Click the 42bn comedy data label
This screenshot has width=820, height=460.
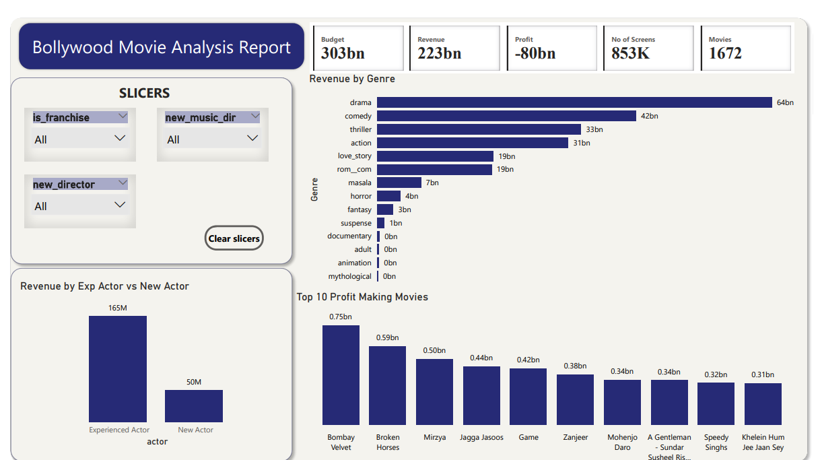(649, 116)
